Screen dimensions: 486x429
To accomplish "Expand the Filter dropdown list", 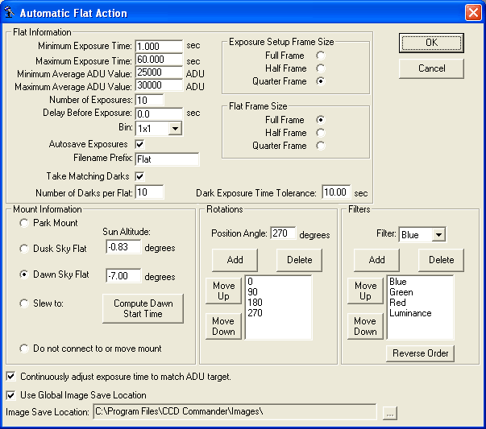I will [x=438, y=235].
